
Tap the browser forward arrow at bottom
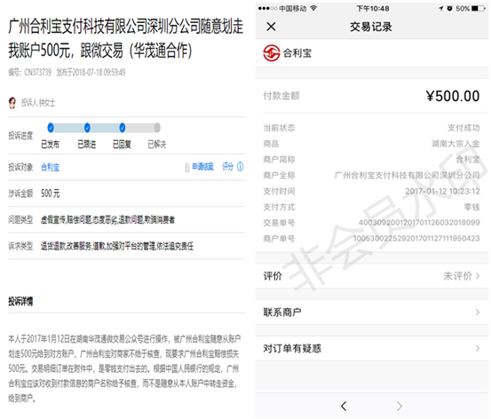click(400, 407)
